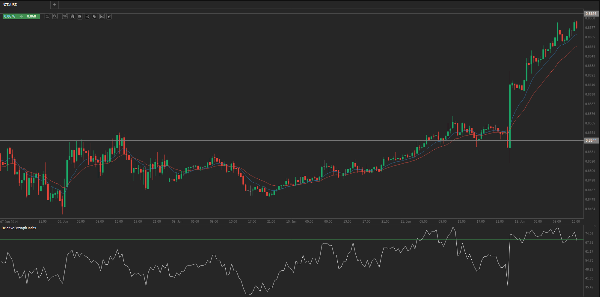This screenshot has height=297, width=600.
Task: Zoom out the chart with the minus magnifier
Action: coord(47,17)
